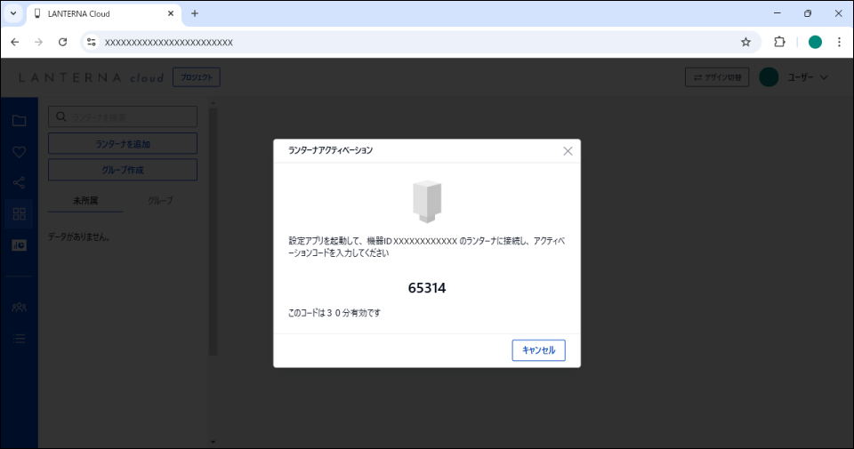Open favorites via the heart sidebar icon

(x=19, y=152)
